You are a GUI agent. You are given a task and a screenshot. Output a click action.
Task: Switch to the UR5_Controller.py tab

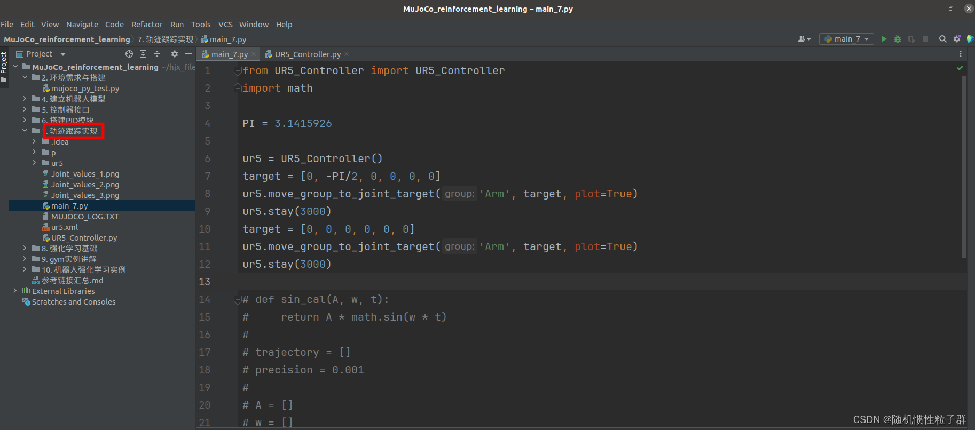click(308, 54)
